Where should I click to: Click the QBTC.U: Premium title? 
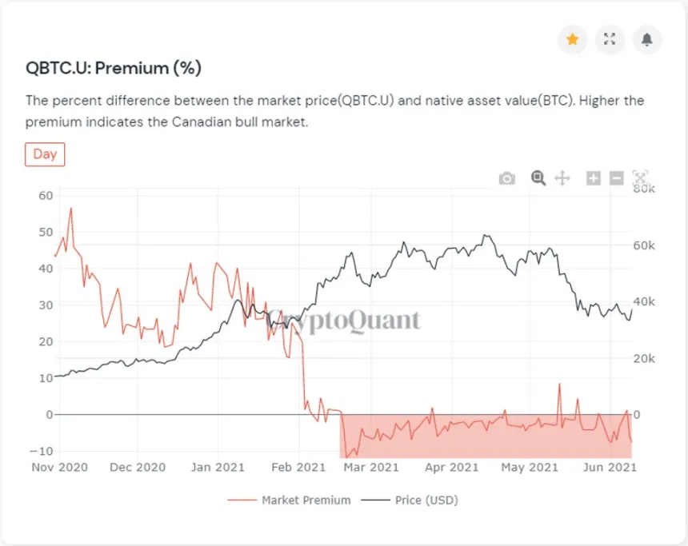pos(115,69)
